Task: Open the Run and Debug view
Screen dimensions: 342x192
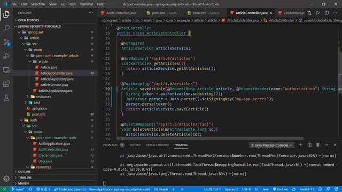Action: click(x=6, y=56)
